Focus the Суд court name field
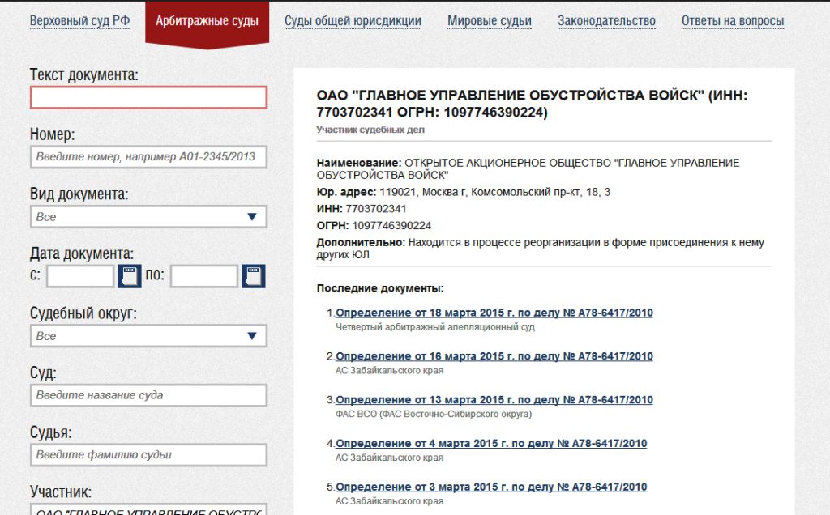830x515 pixels. pyautogui.click(x=148, y=395)
